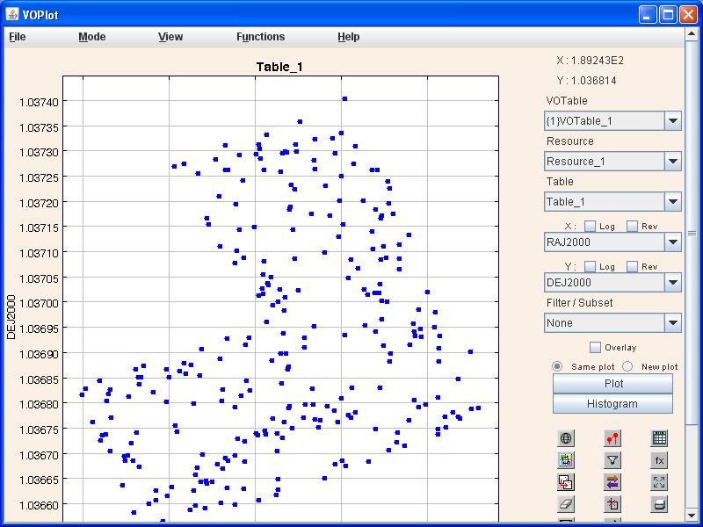Image resolution: width=703 pixels, height=527 pixels.
Task: Open the Y column dropdown showing DEJ2000
Action: pyautogui.click(x=612, y=282)
